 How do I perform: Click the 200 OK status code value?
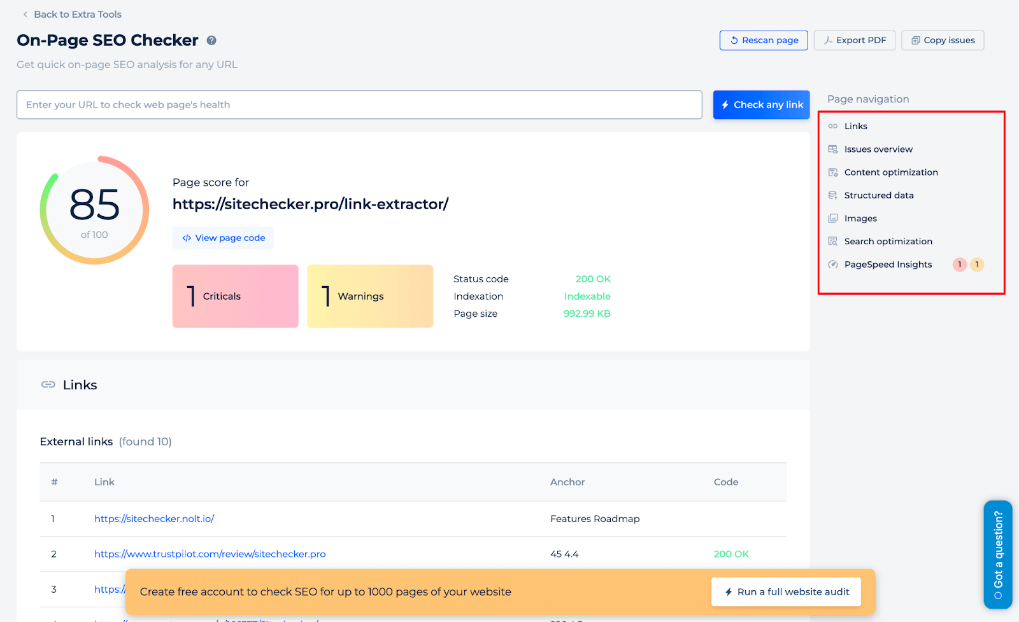[593, 279]
